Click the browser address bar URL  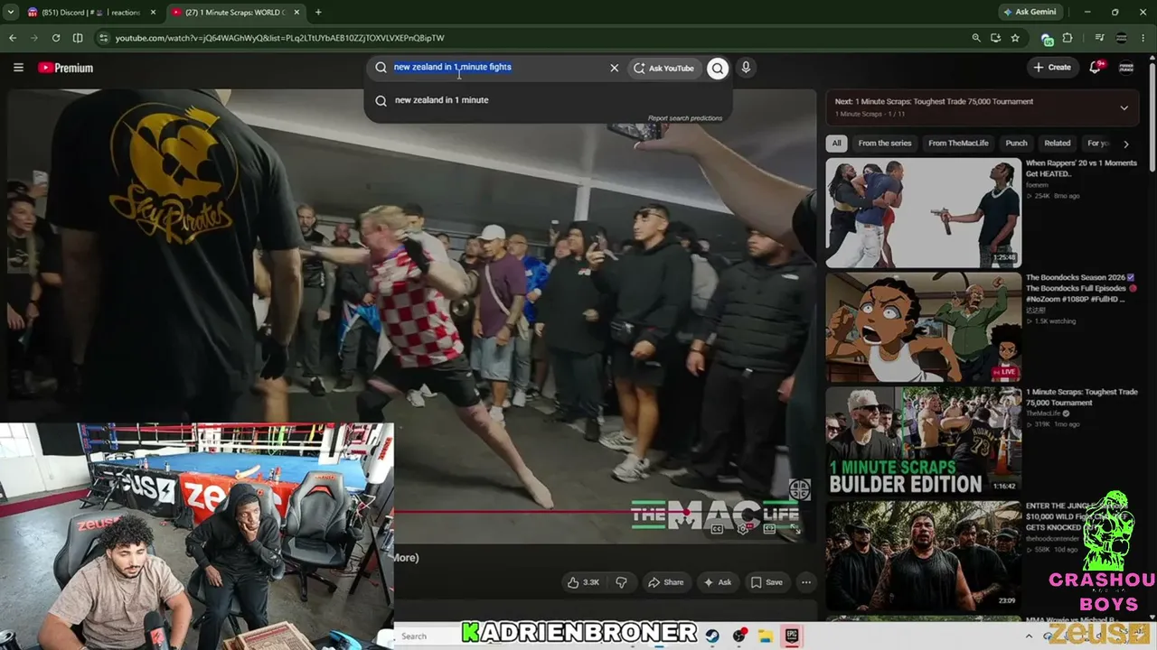280,38
